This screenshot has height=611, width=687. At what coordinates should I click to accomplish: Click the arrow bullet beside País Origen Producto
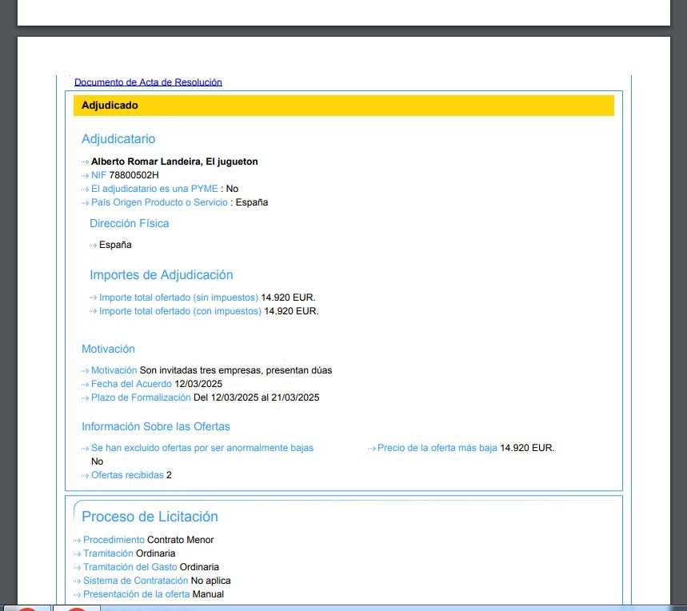(x=85, y=203)
